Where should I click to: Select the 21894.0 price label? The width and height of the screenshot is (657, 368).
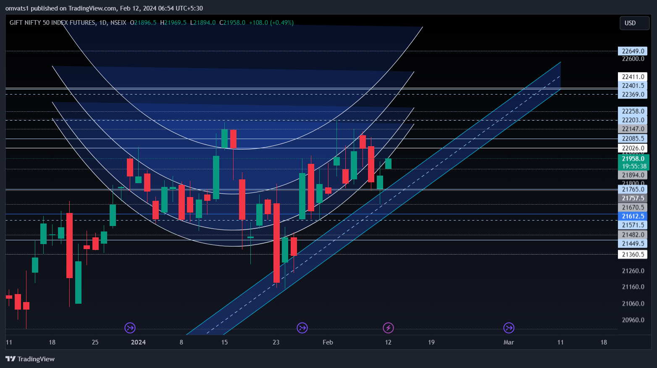(633, 175)
